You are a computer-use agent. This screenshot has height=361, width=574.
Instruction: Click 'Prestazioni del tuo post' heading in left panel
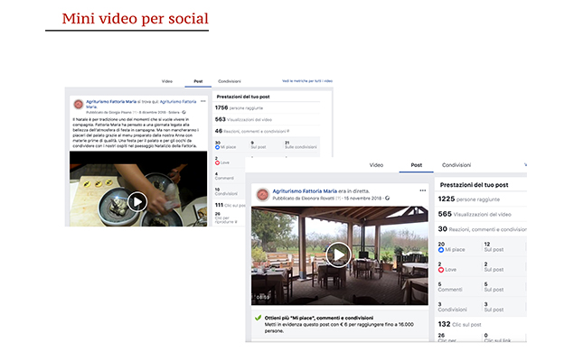pyautogui.click(x=243, y=97)
